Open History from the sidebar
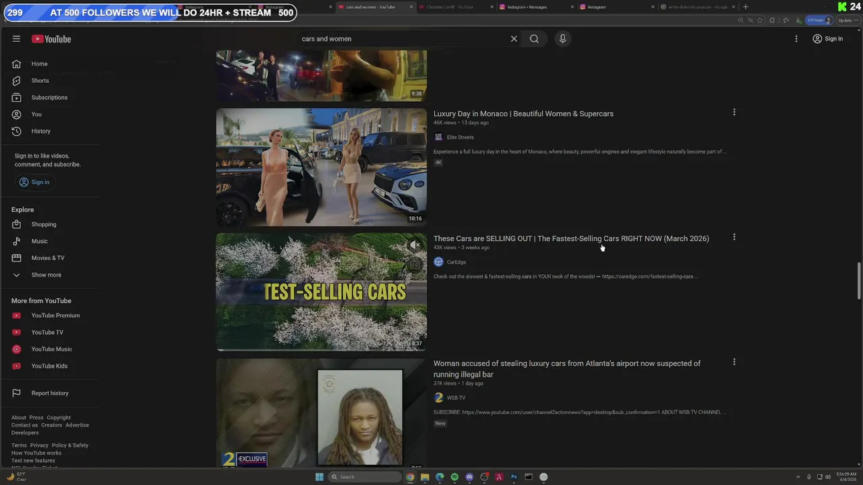This screenshot has height=485, width=863. click(x=51, y=131)
